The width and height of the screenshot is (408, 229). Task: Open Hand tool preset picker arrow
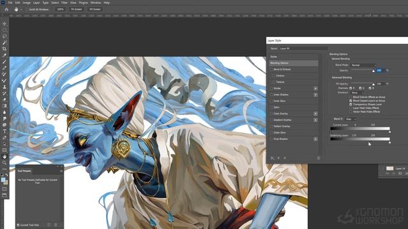tap(21, 10)
